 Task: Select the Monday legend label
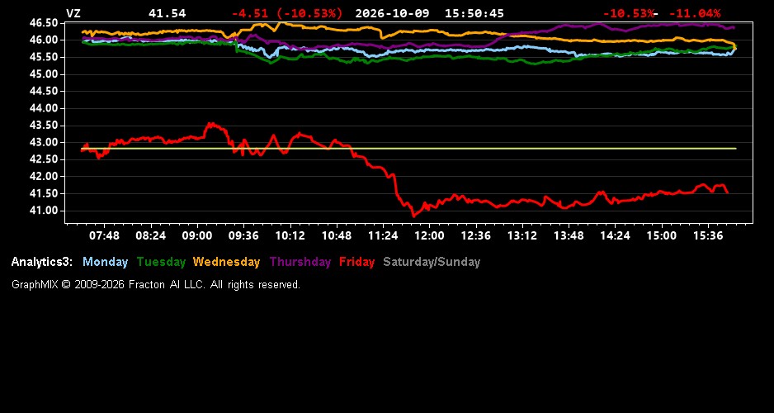(105, 263)
